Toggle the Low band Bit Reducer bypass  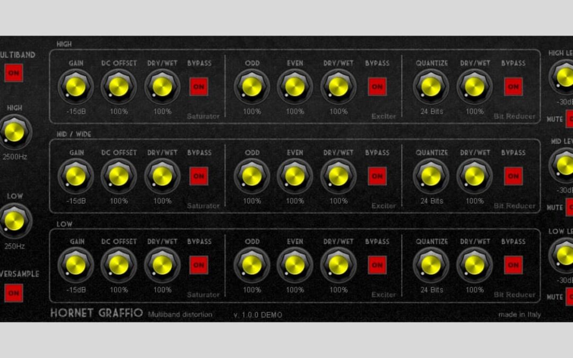[513, 265]
